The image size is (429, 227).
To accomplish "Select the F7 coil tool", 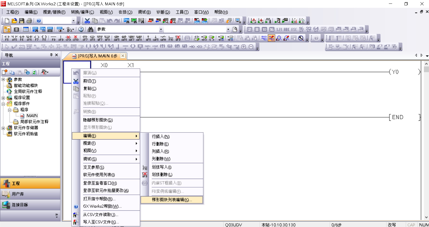I will tap(37, 38).
